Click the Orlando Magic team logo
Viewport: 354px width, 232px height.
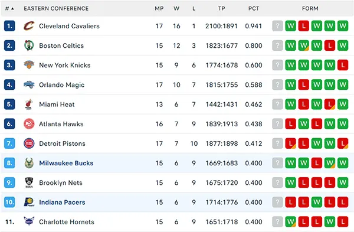29,85
